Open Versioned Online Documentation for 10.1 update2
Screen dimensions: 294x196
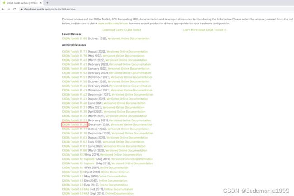point(132,159)
